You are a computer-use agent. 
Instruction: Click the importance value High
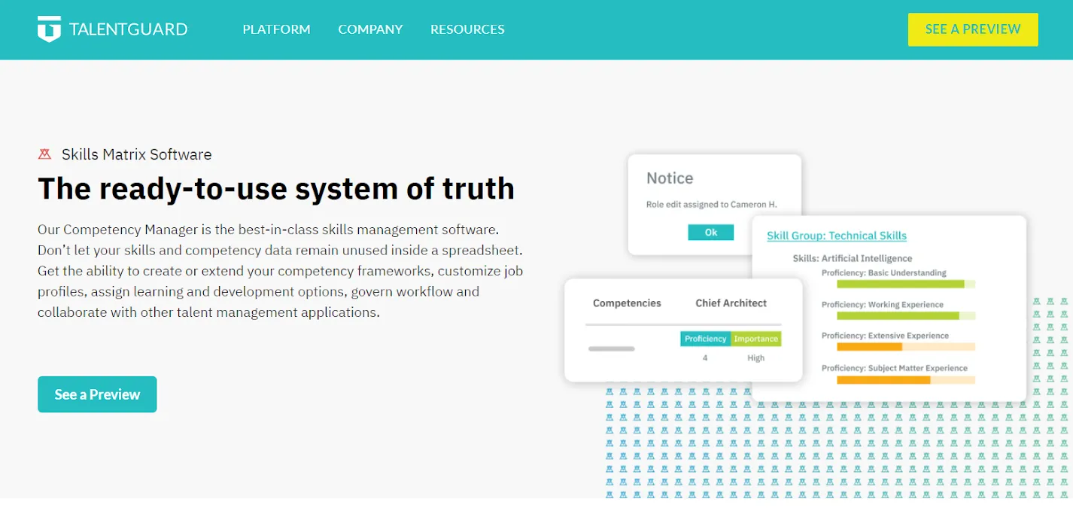tap(756, 358)
